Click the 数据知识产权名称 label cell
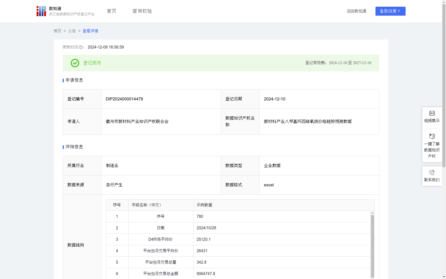Viewport: 446px width, 279px height. pos(240,122)
